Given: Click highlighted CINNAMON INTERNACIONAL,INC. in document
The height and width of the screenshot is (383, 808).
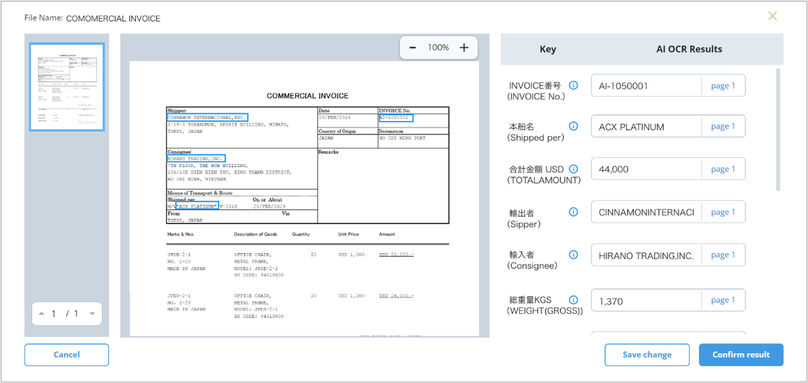Looking at the screenshot, I should pos(207,117).
